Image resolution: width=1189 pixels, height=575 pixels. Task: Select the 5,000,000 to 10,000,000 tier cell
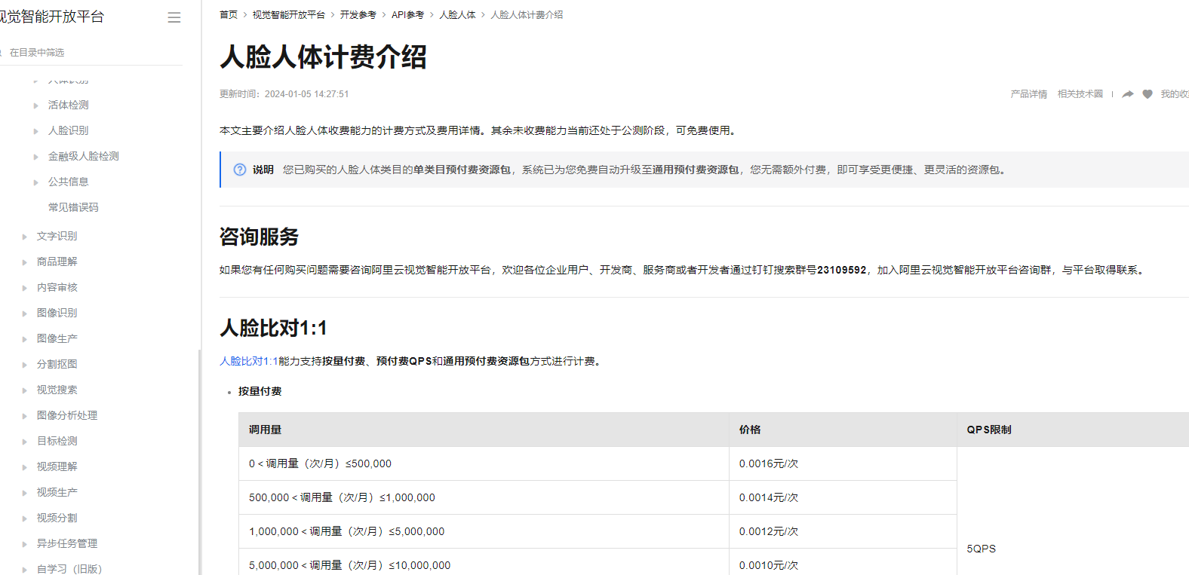(x=484, y=564)
